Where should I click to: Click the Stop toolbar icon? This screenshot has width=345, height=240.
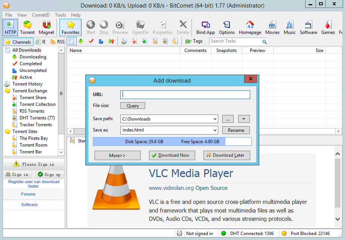[103, 28]
